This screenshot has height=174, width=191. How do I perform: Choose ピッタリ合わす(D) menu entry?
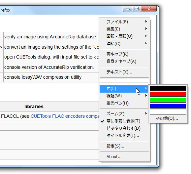pyautogui.click(x=124, y=128)
